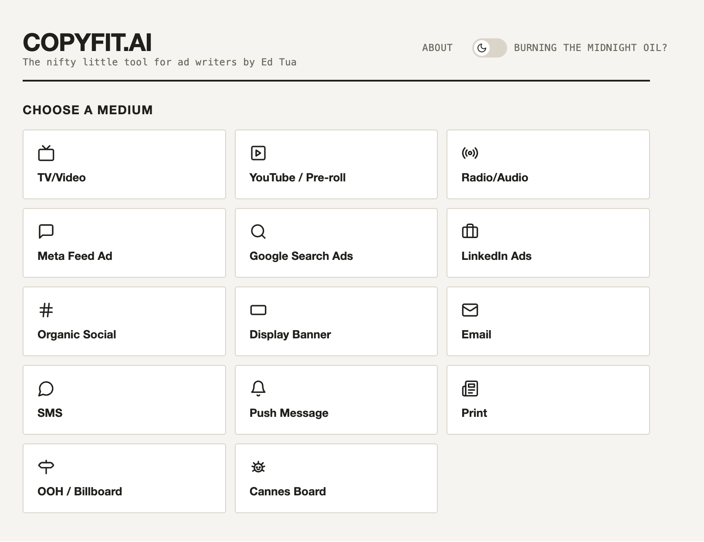Click the briefcase icon for LinkedIn Ads
This screenshot has height=542, width=704.
click(470, 231)
